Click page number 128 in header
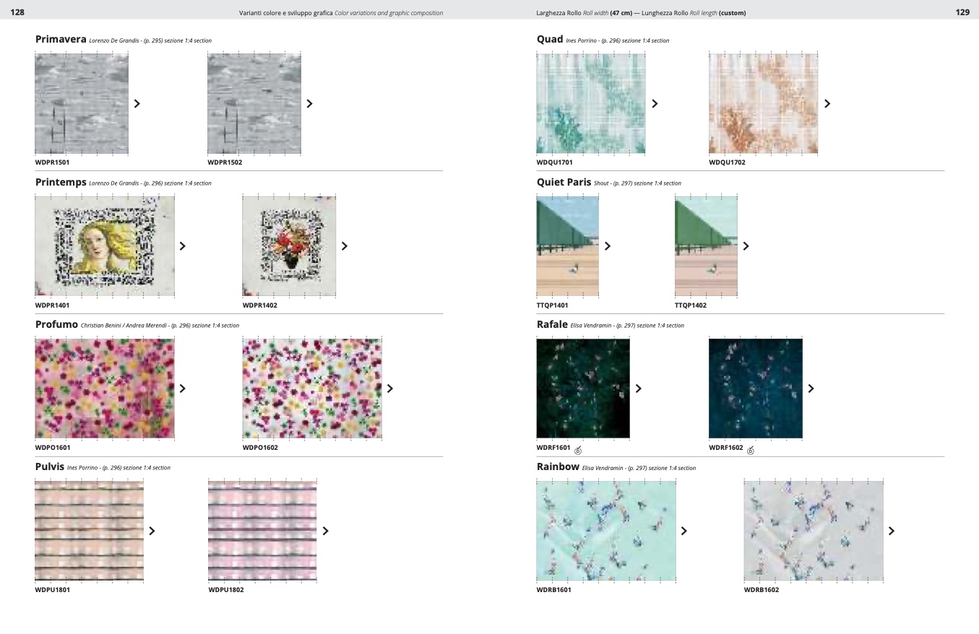 [17, 12]
